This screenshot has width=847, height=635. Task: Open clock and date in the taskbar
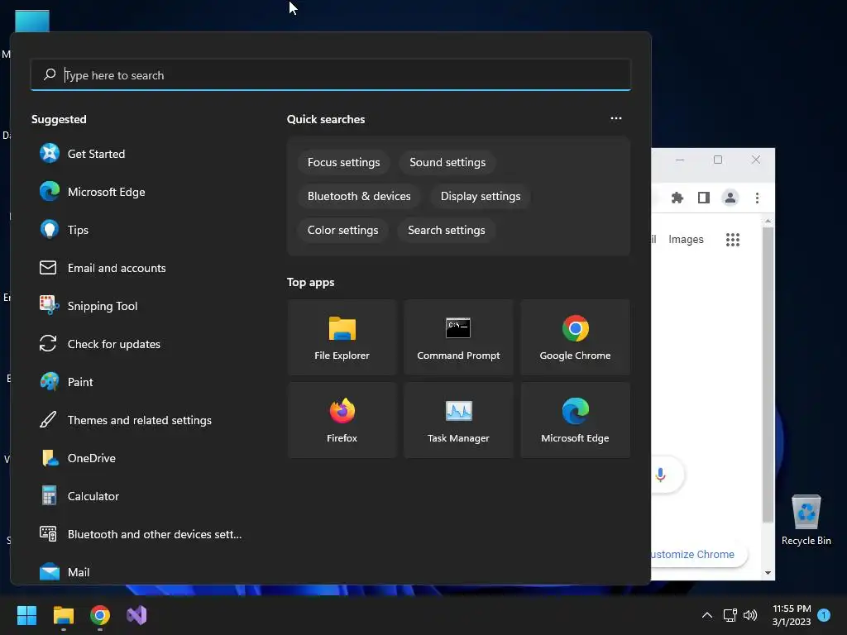[792, 615]
